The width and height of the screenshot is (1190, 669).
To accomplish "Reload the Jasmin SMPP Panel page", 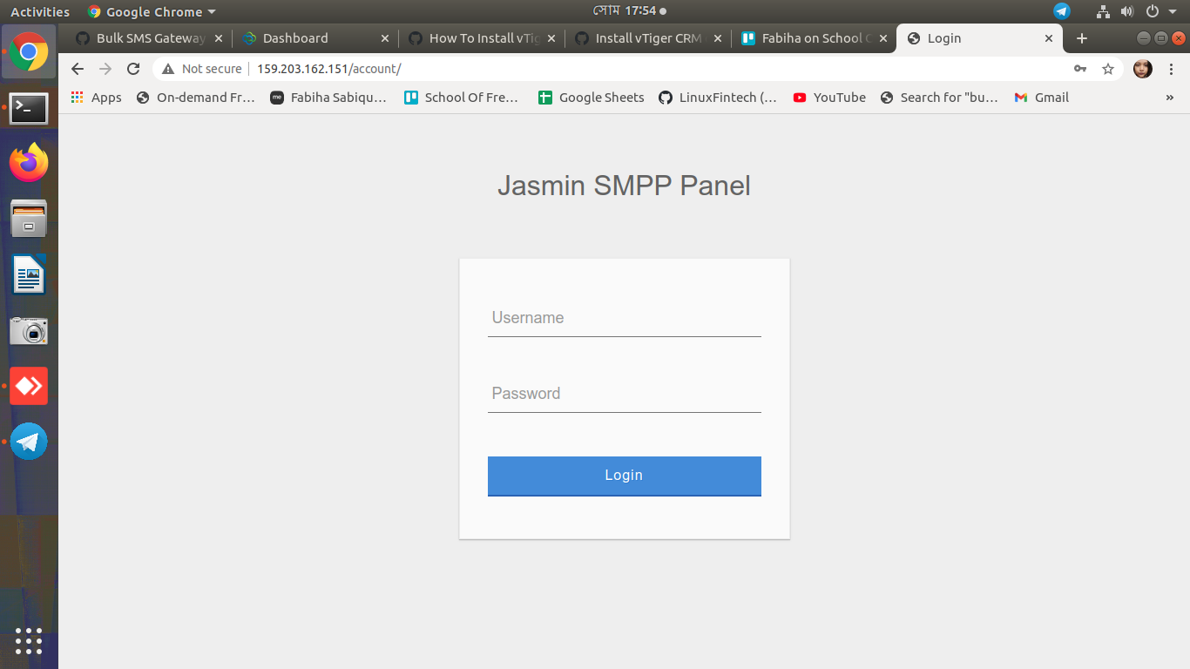I will (133, 68).
